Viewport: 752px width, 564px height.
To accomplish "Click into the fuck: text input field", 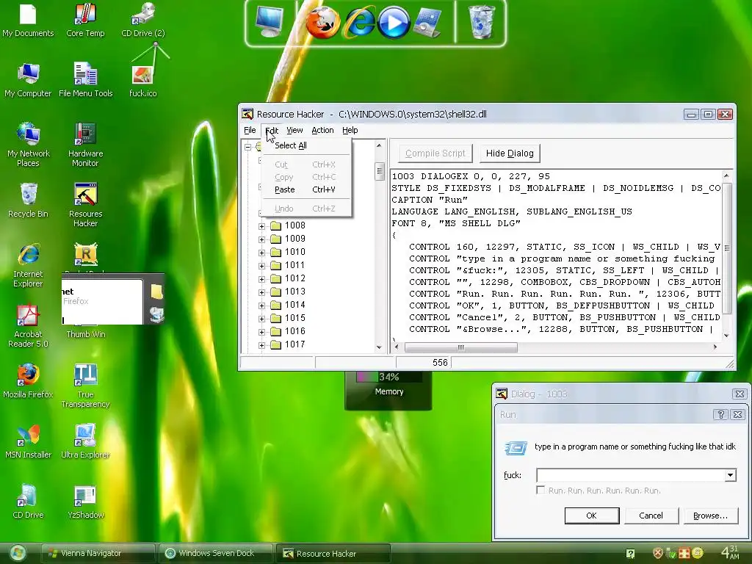I will coord(630,475).
